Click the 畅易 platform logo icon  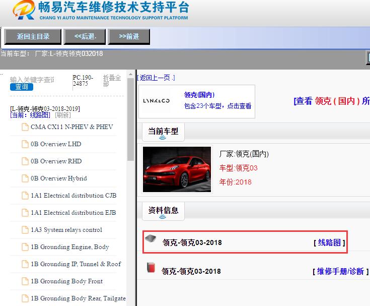[24, 10]
